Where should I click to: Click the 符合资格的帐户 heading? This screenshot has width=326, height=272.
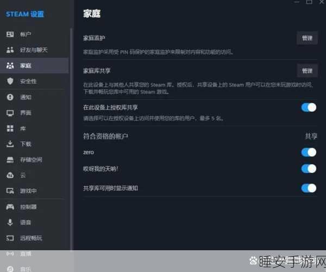(x=105, y=136)
